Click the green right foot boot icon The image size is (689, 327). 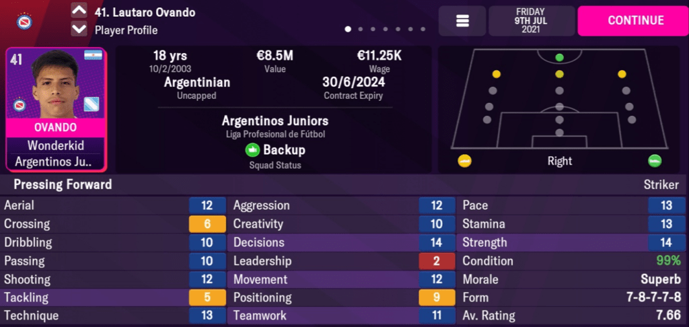point(655,161)
